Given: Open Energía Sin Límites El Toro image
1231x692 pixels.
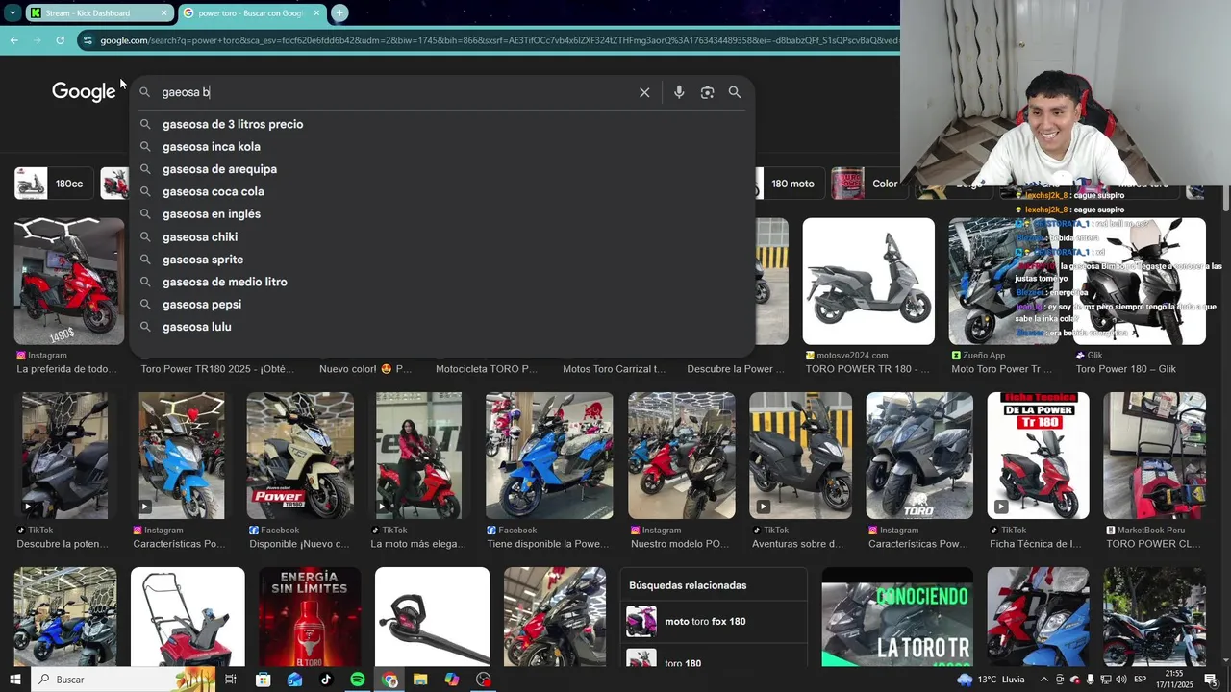Looking at the screenshot, I should click(310, 617).
